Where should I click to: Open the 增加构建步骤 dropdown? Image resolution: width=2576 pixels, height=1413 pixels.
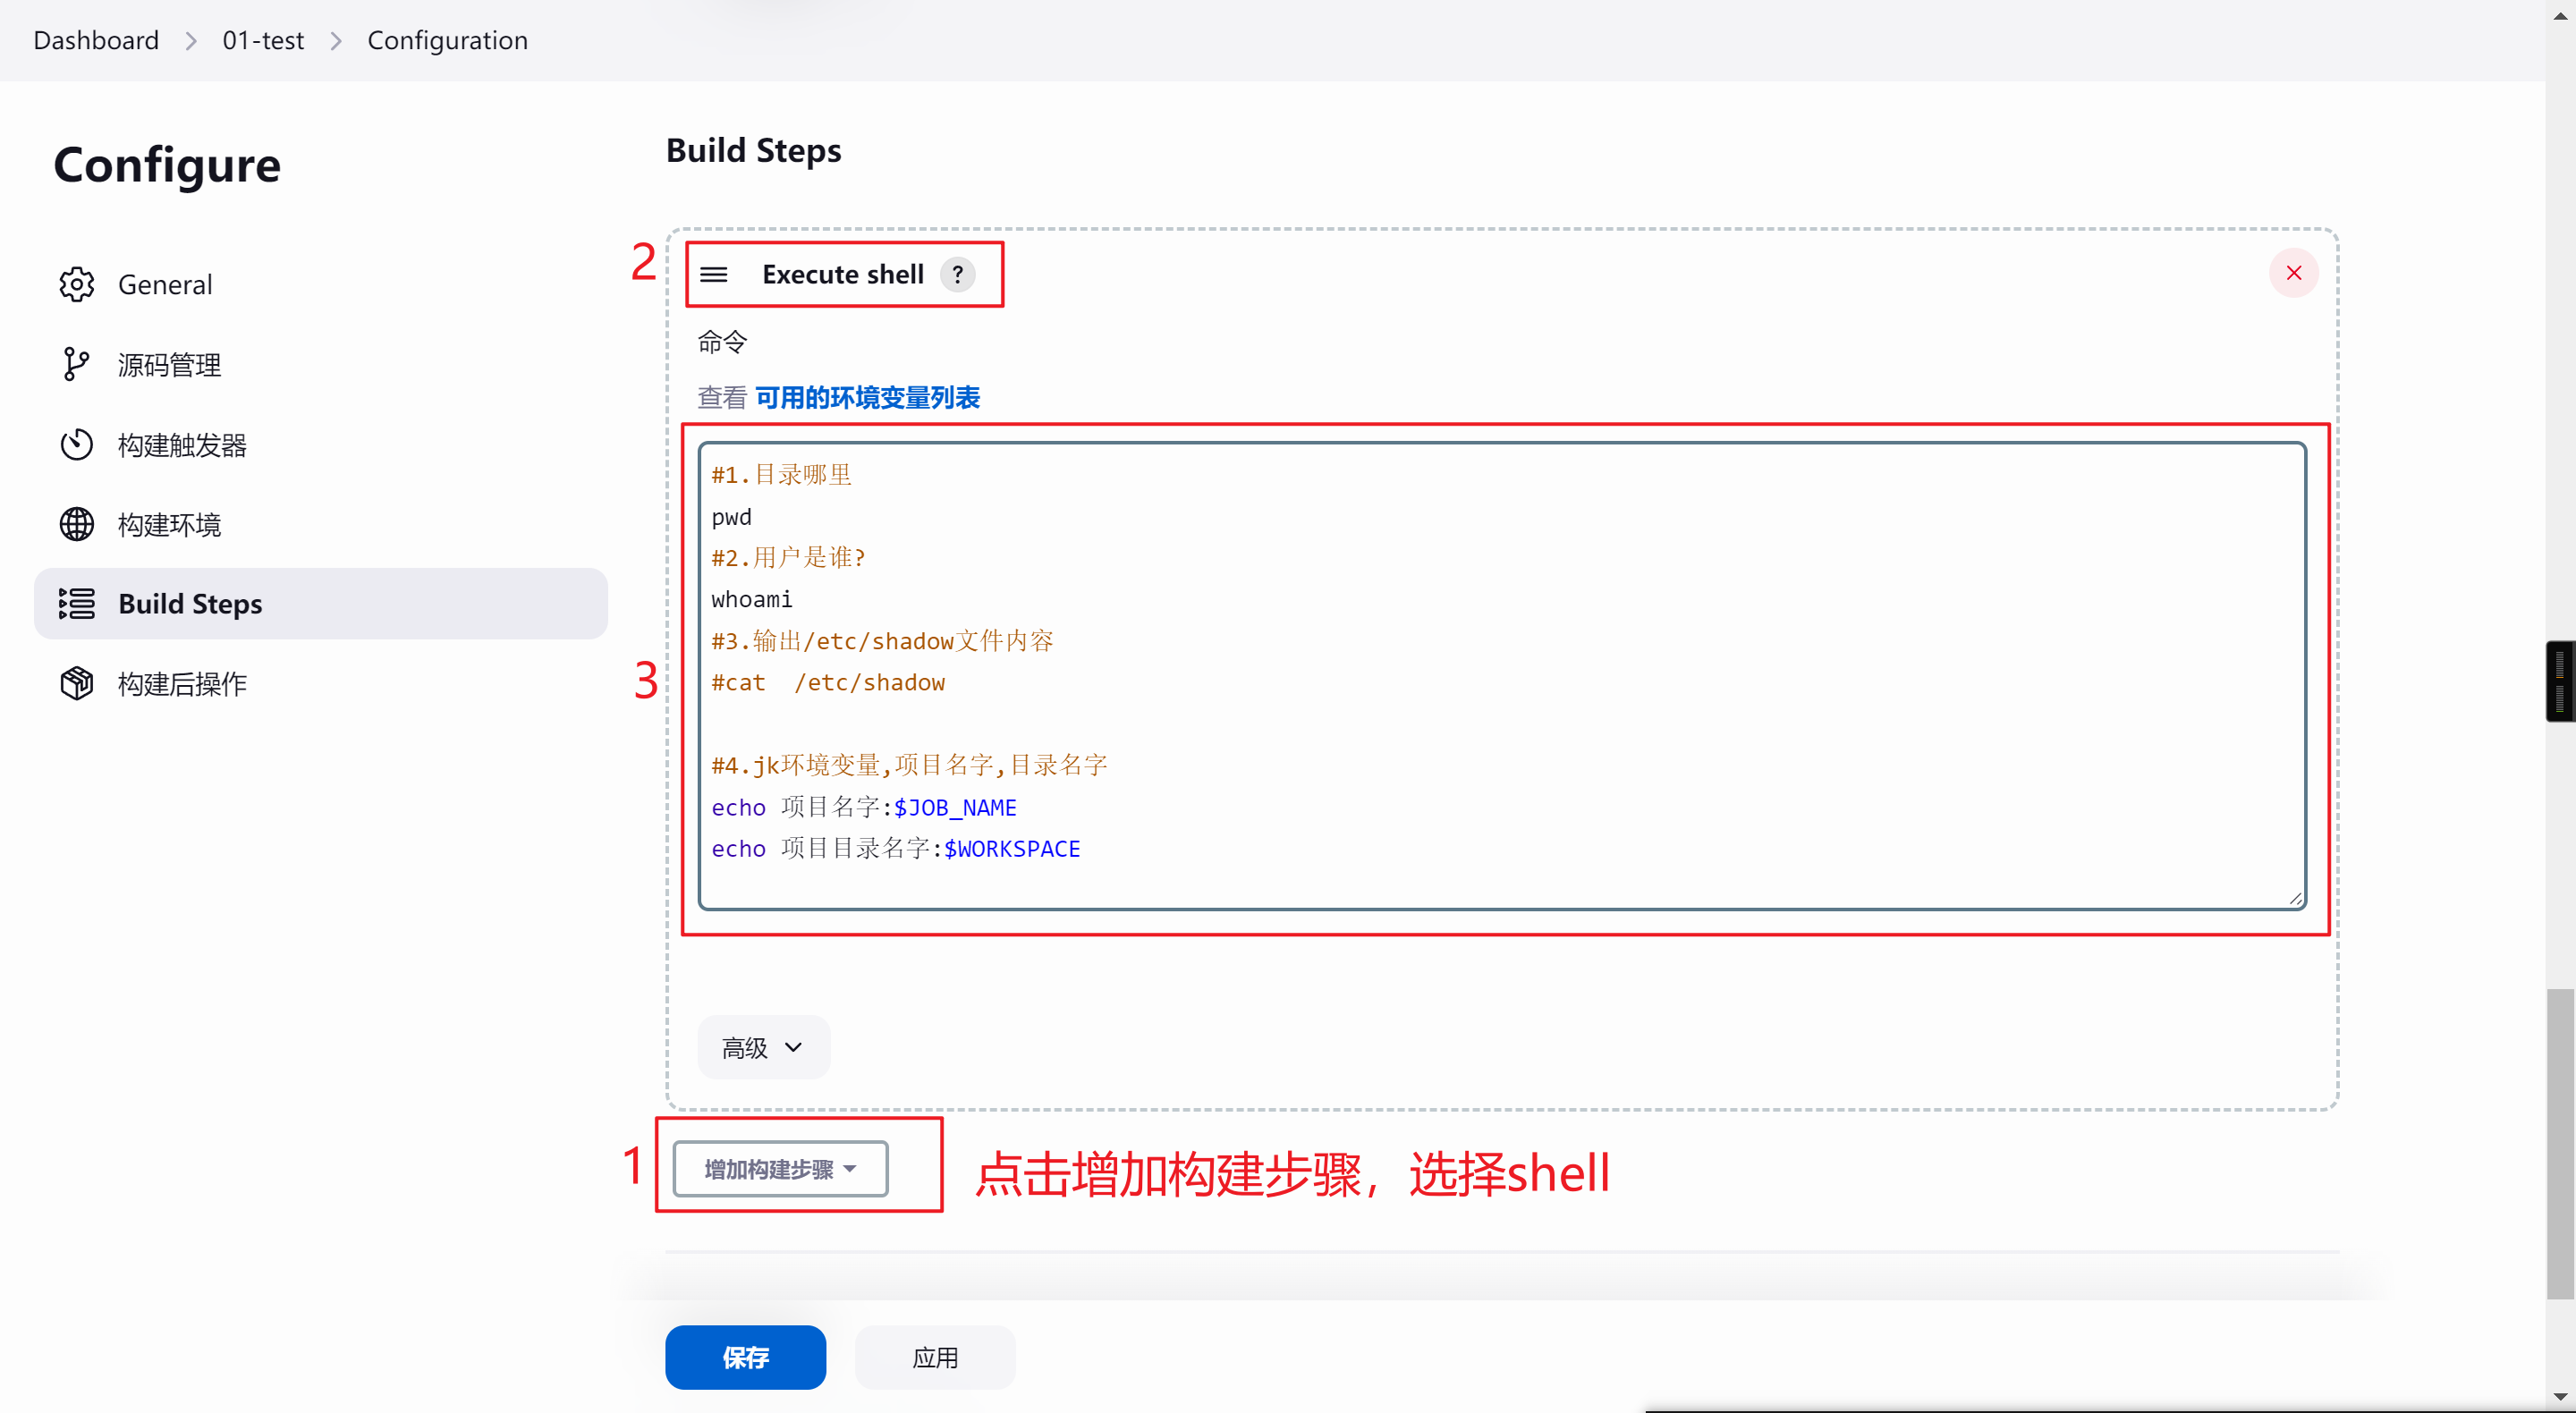780,1169
